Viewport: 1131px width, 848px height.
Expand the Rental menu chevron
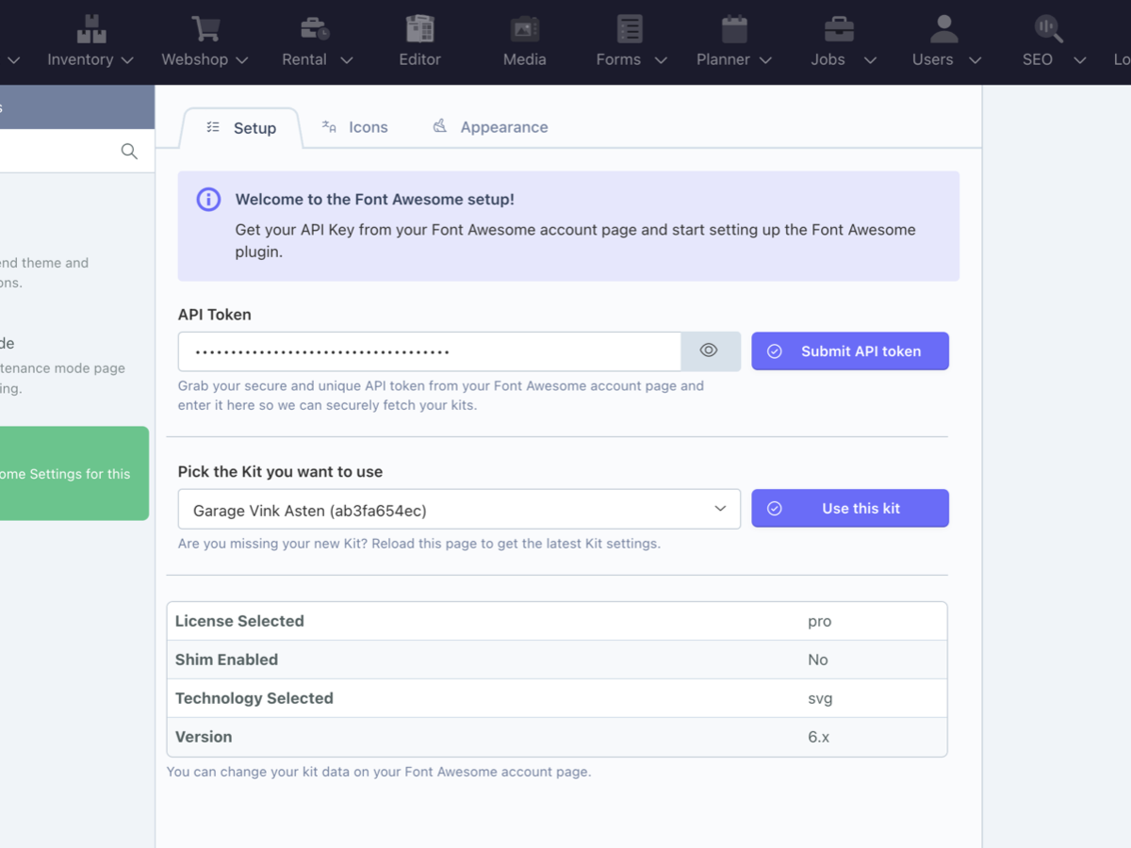click(x=347, y=60)
